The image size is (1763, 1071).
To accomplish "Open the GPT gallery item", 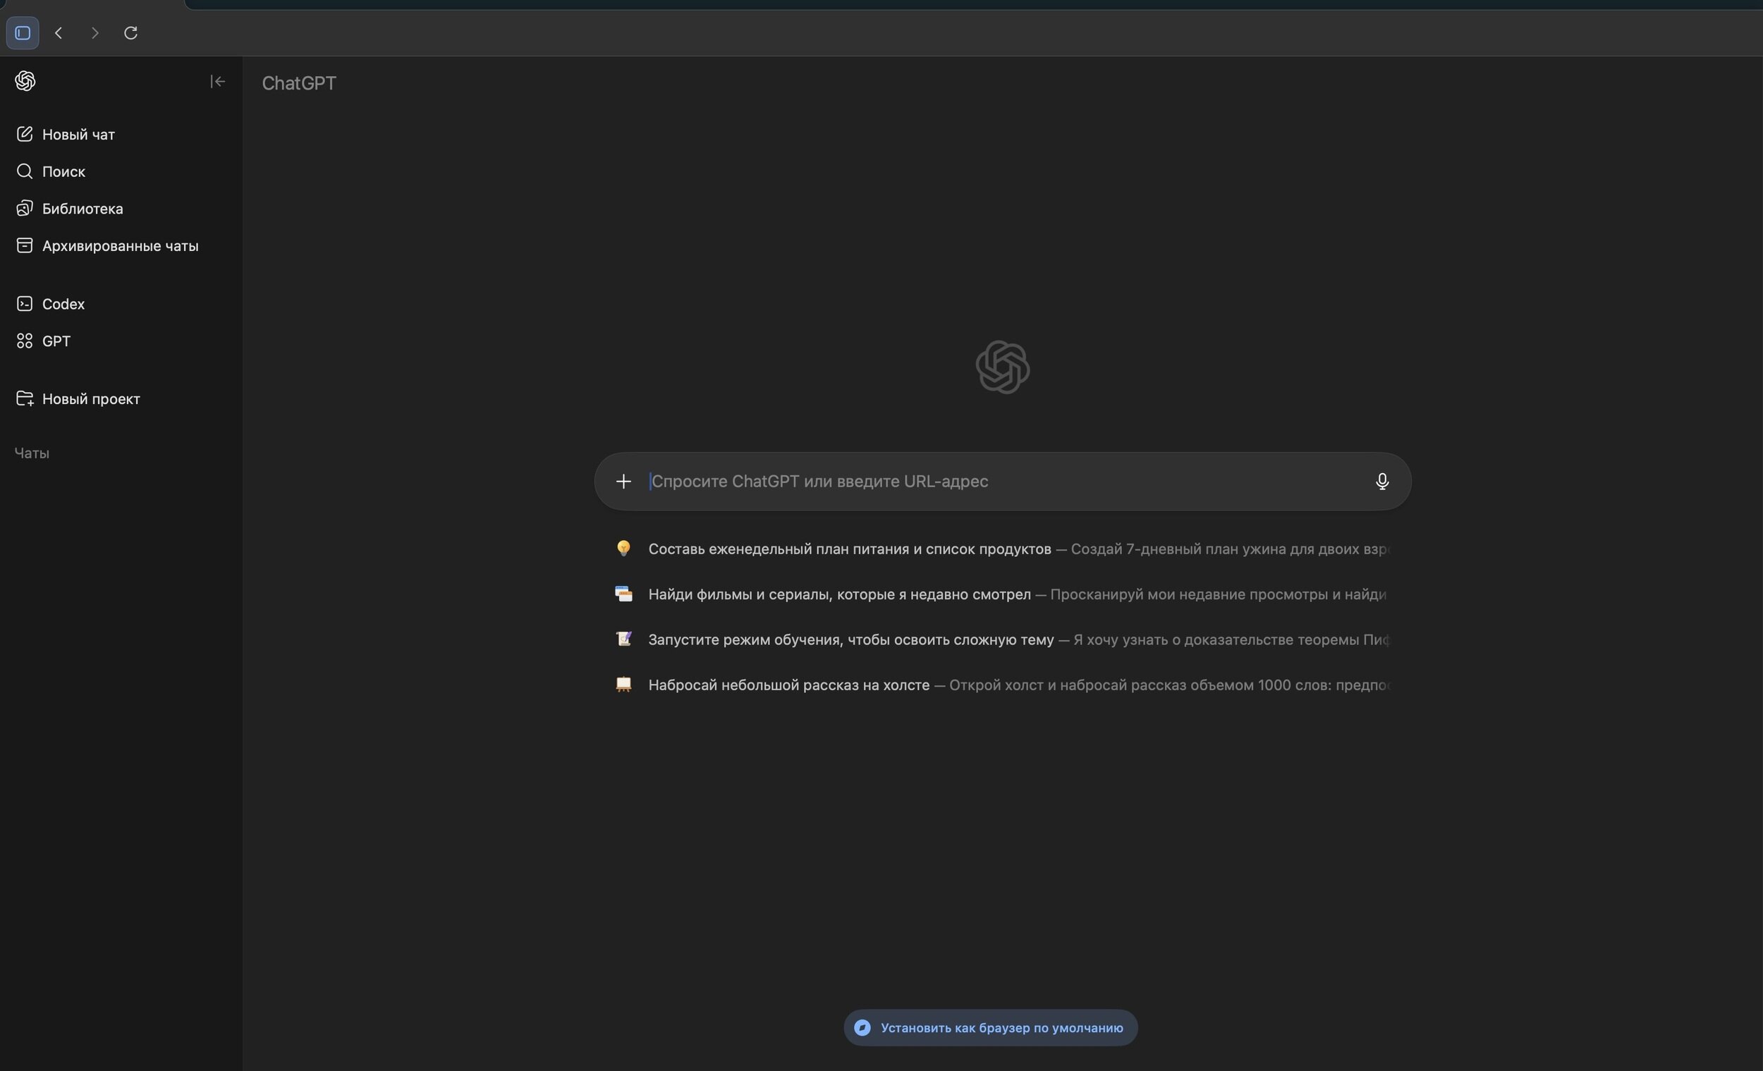I will click(x=56, y=341).
